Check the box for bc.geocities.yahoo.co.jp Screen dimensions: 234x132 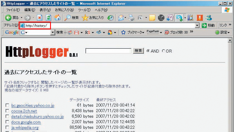tap(7, 105)
